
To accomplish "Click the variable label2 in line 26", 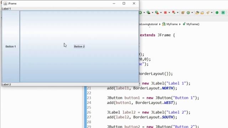I will (x=129, y=112).
